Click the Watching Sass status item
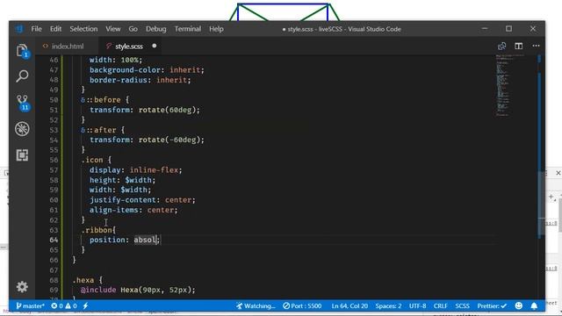This screenshot has height=316, width=562. 256,305
